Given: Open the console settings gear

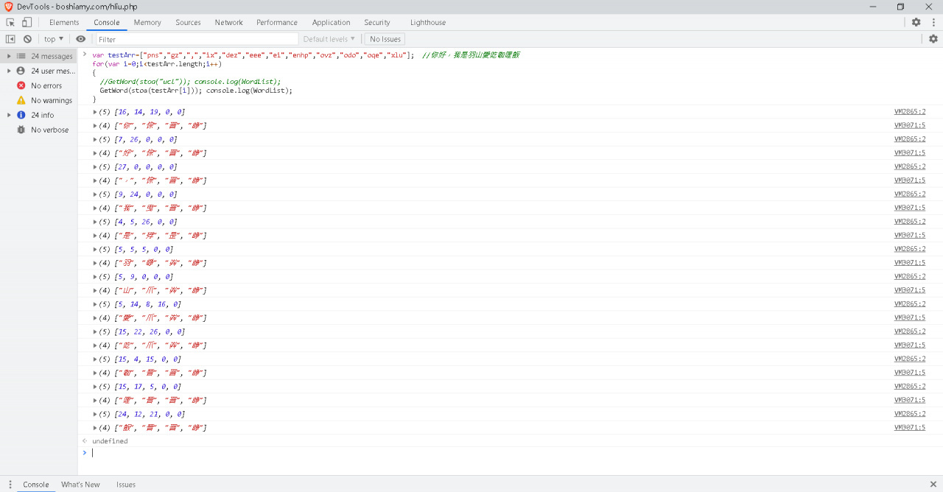Looking at the screenshot, I should (x=933, y=39).
